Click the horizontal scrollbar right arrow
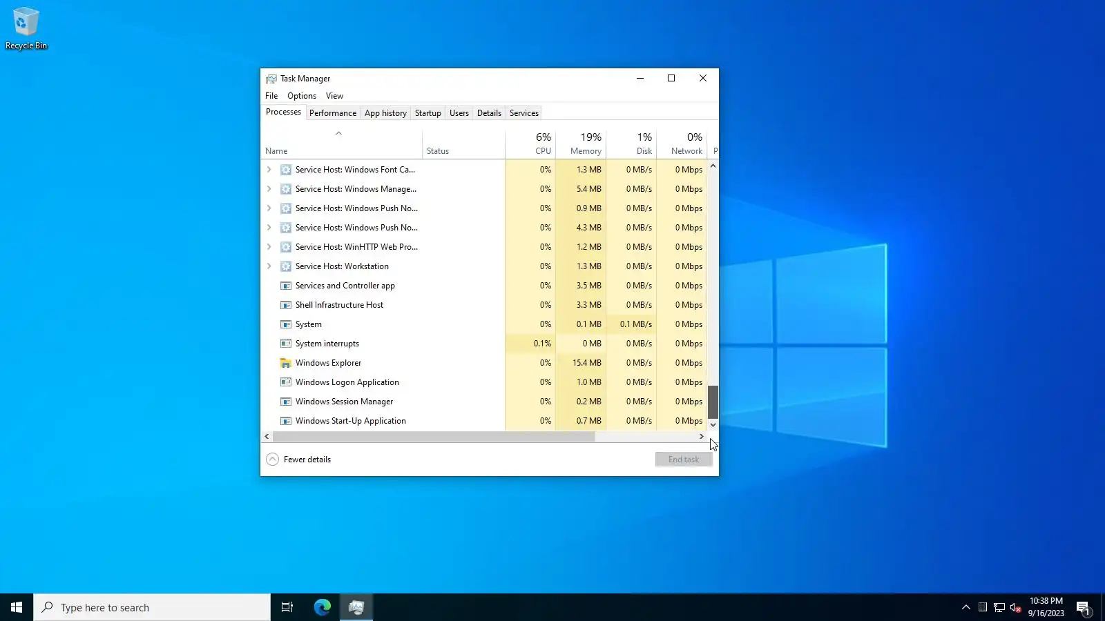 tap(702, 437)
